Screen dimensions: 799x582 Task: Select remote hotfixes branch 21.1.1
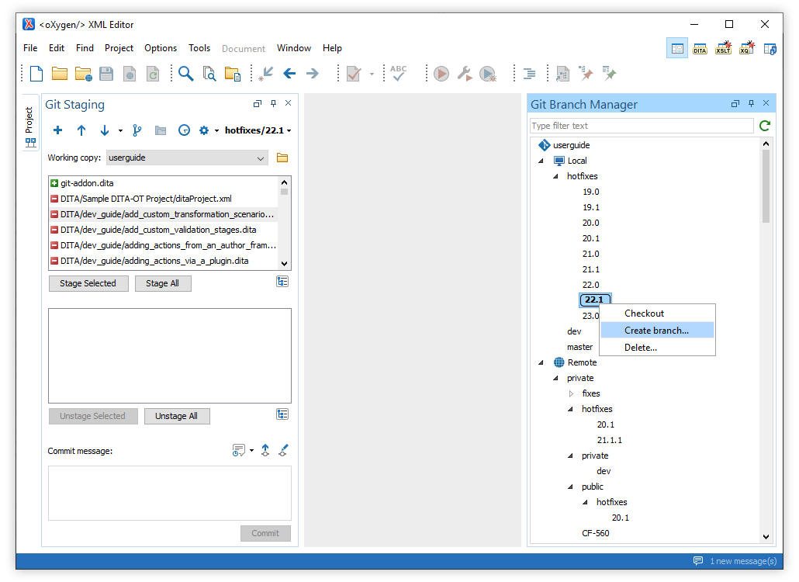point(610,440)
